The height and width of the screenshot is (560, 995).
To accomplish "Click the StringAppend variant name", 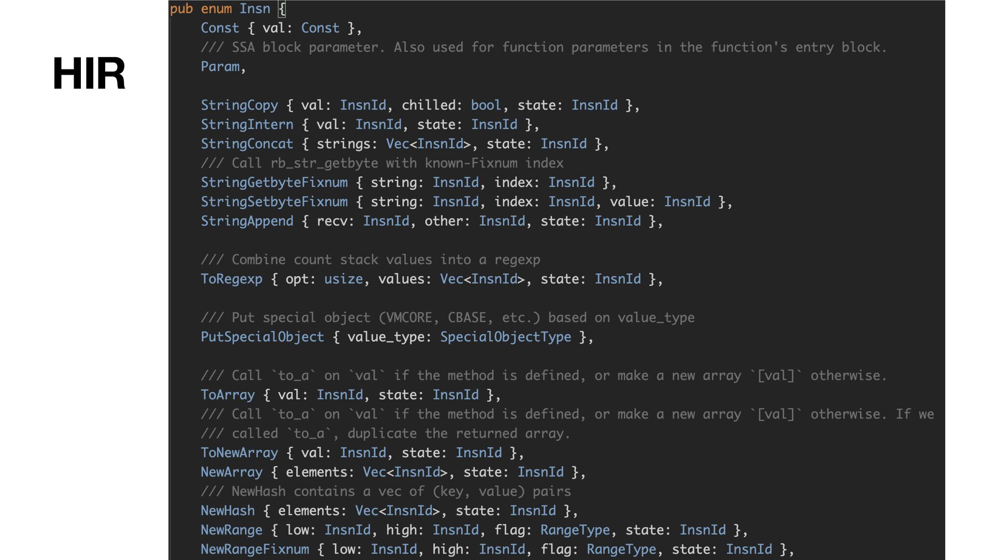I will [247, 221].
